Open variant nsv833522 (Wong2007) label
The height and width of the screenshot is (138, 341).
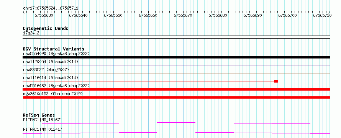pyautogui.click(x=46, y=70)
